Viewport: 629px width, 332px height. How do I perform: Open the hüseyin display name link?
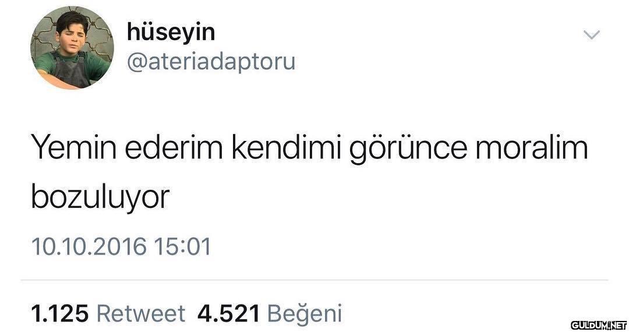(171, 33)
